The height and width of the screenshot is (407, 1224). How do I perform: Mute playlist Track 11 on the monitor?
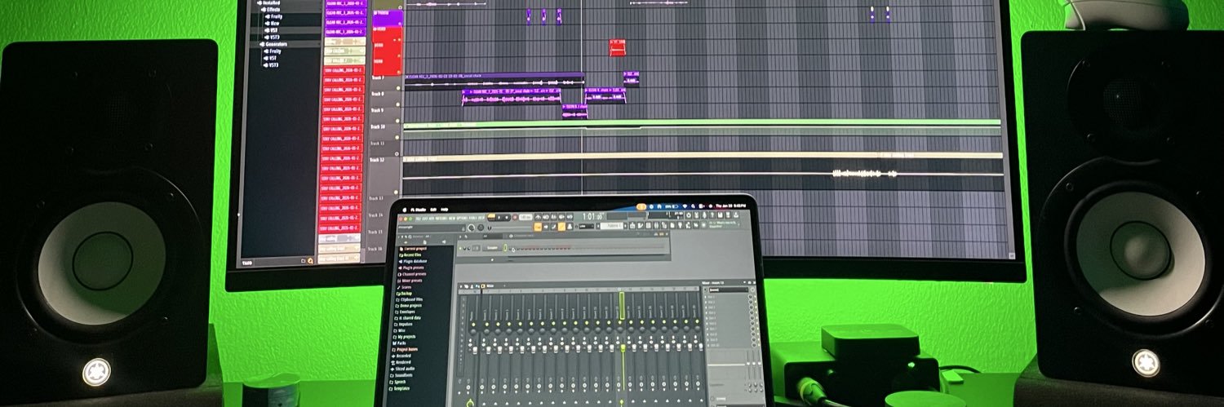coord(397,153)
